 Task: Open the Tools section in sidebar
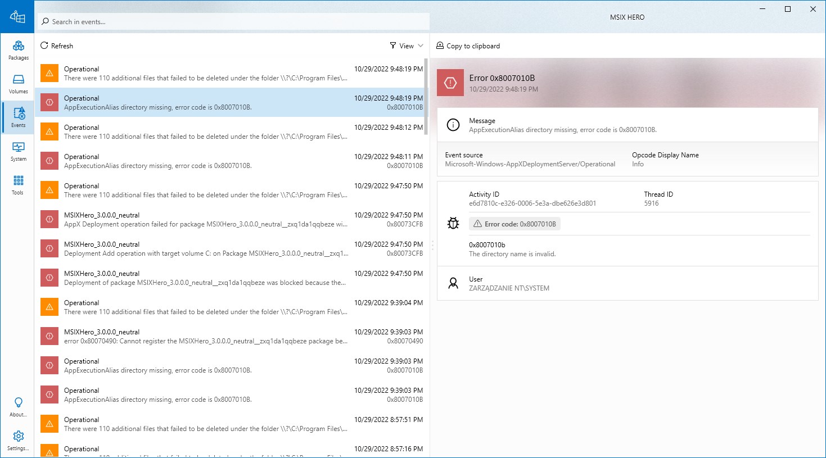click(x=18, y=185)
